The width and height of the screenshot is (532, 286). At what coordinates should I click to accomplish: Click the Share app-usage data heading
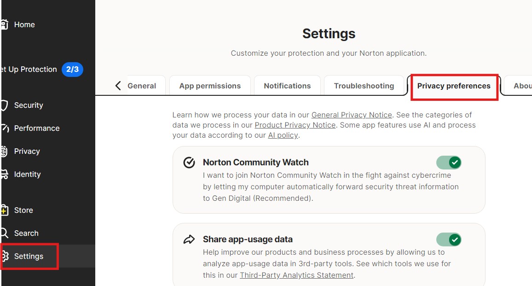tap(248, 239)
